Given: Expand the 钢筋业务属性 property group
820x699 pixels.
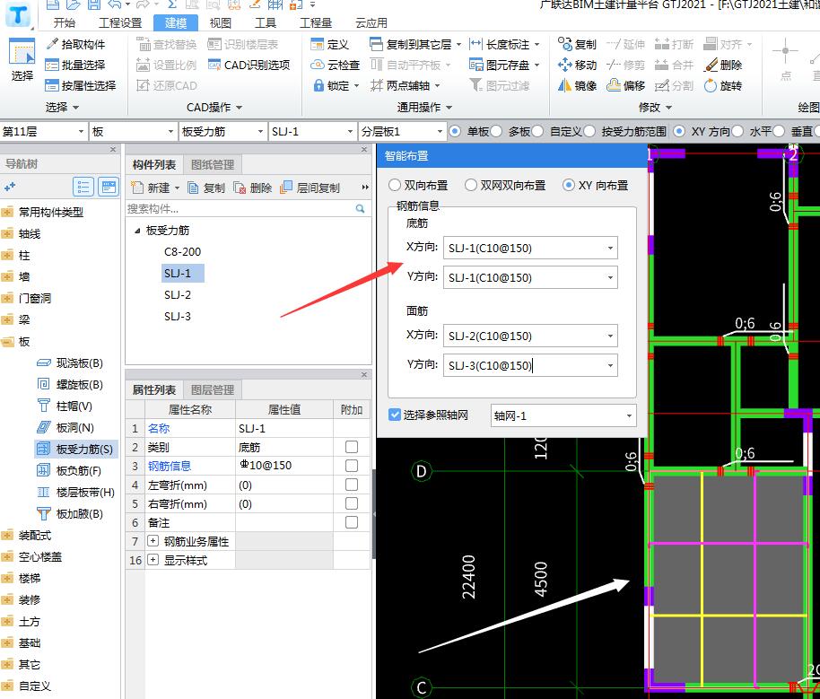Looking at the screenshot, I should click(153, 542).
